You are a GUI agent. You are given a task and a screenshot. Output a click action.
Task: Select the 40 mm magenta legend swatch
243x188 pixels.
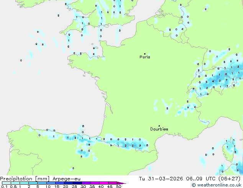[x=104, y=183]
